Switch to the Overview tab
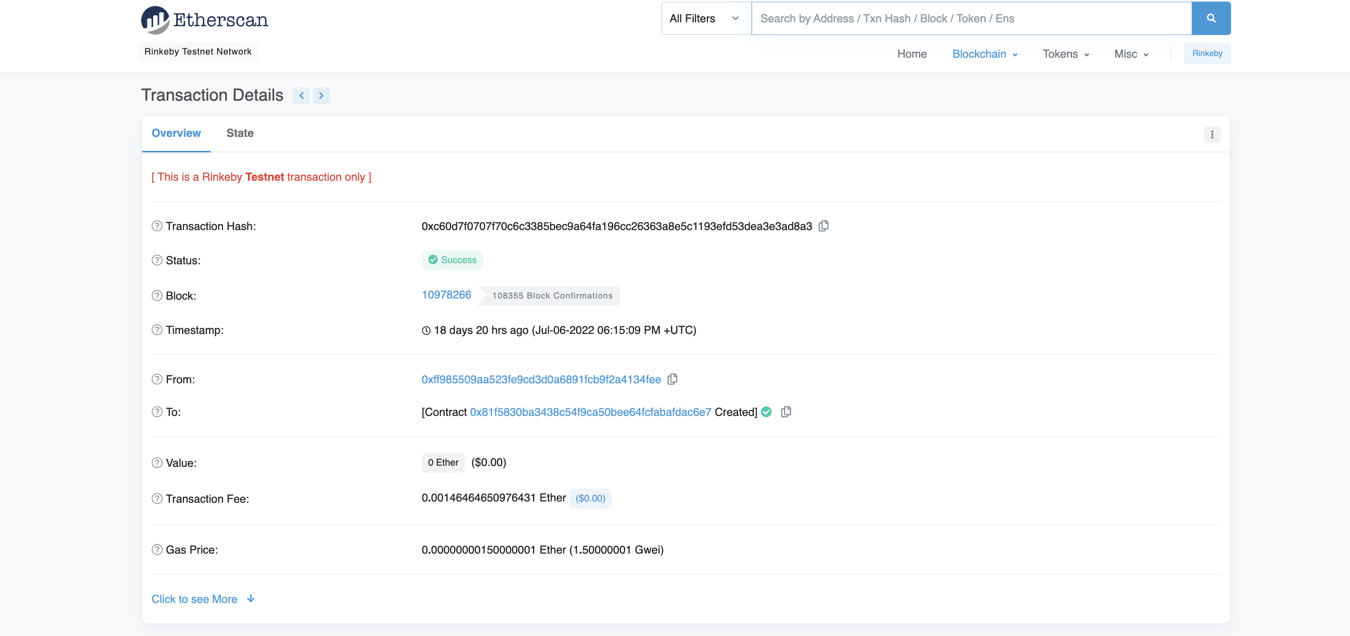 [176, 133]
